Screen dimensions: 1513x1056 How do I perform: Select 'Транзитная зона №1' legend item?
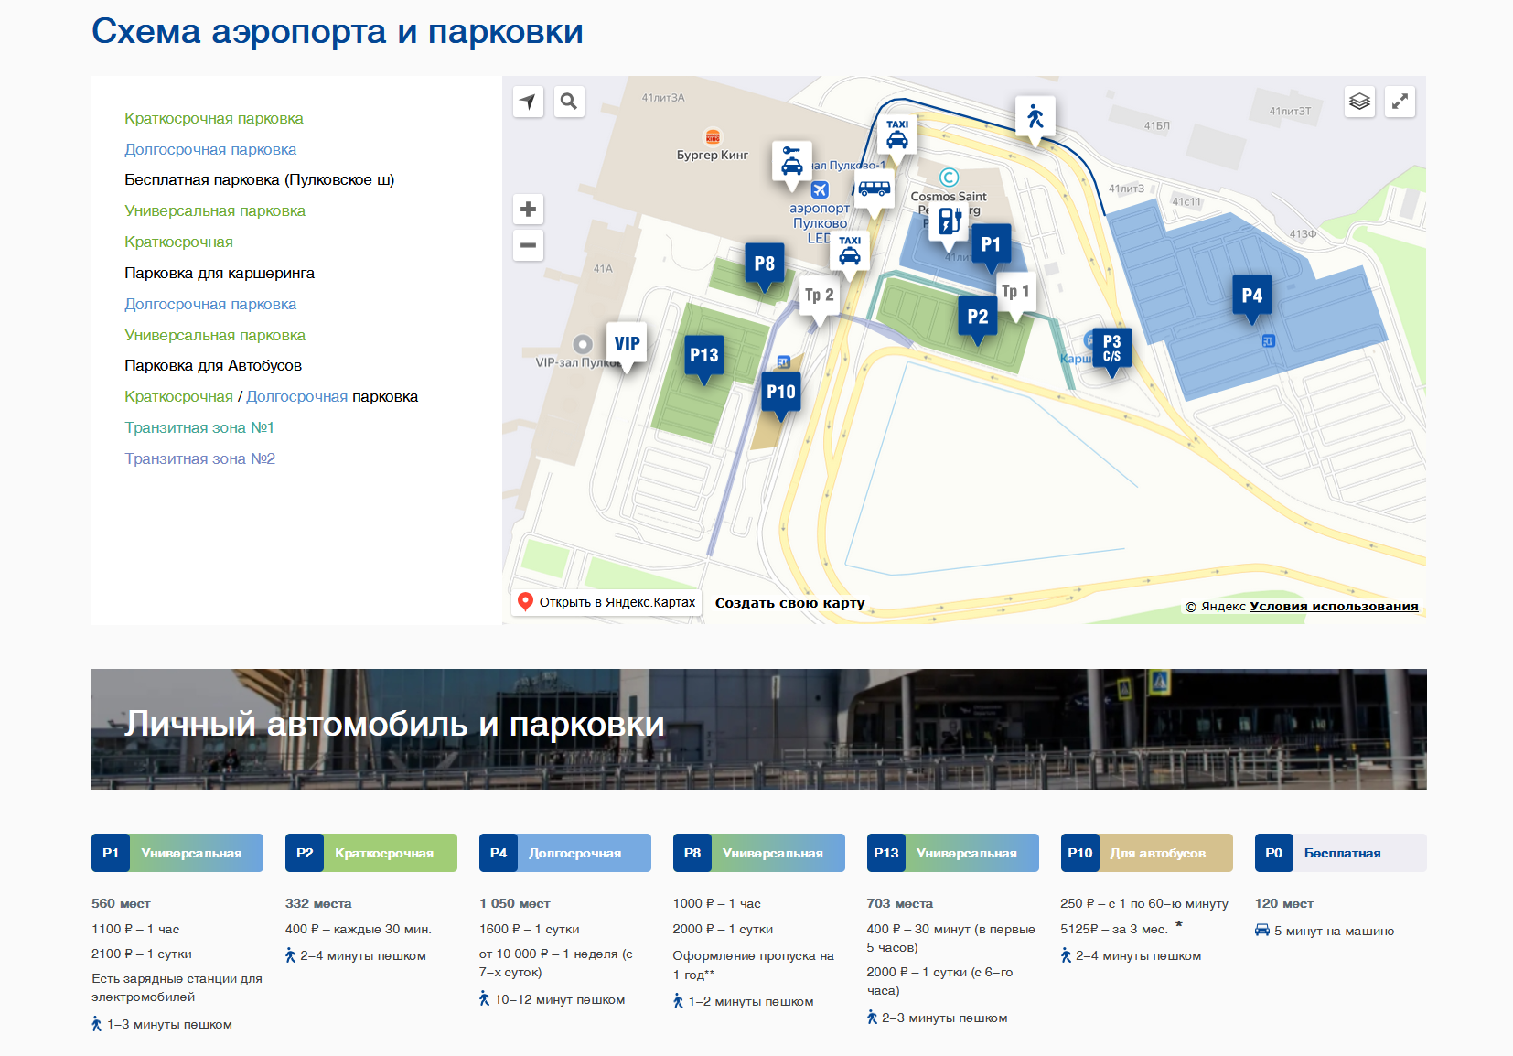pos(199,427)
